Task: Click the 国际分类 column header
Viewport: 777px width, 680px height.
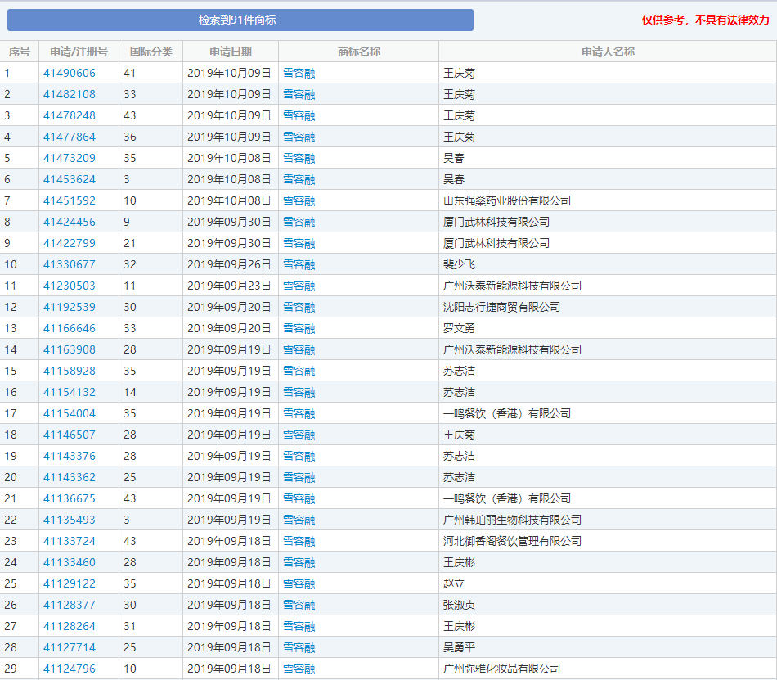Action: [x=151, y=52]
